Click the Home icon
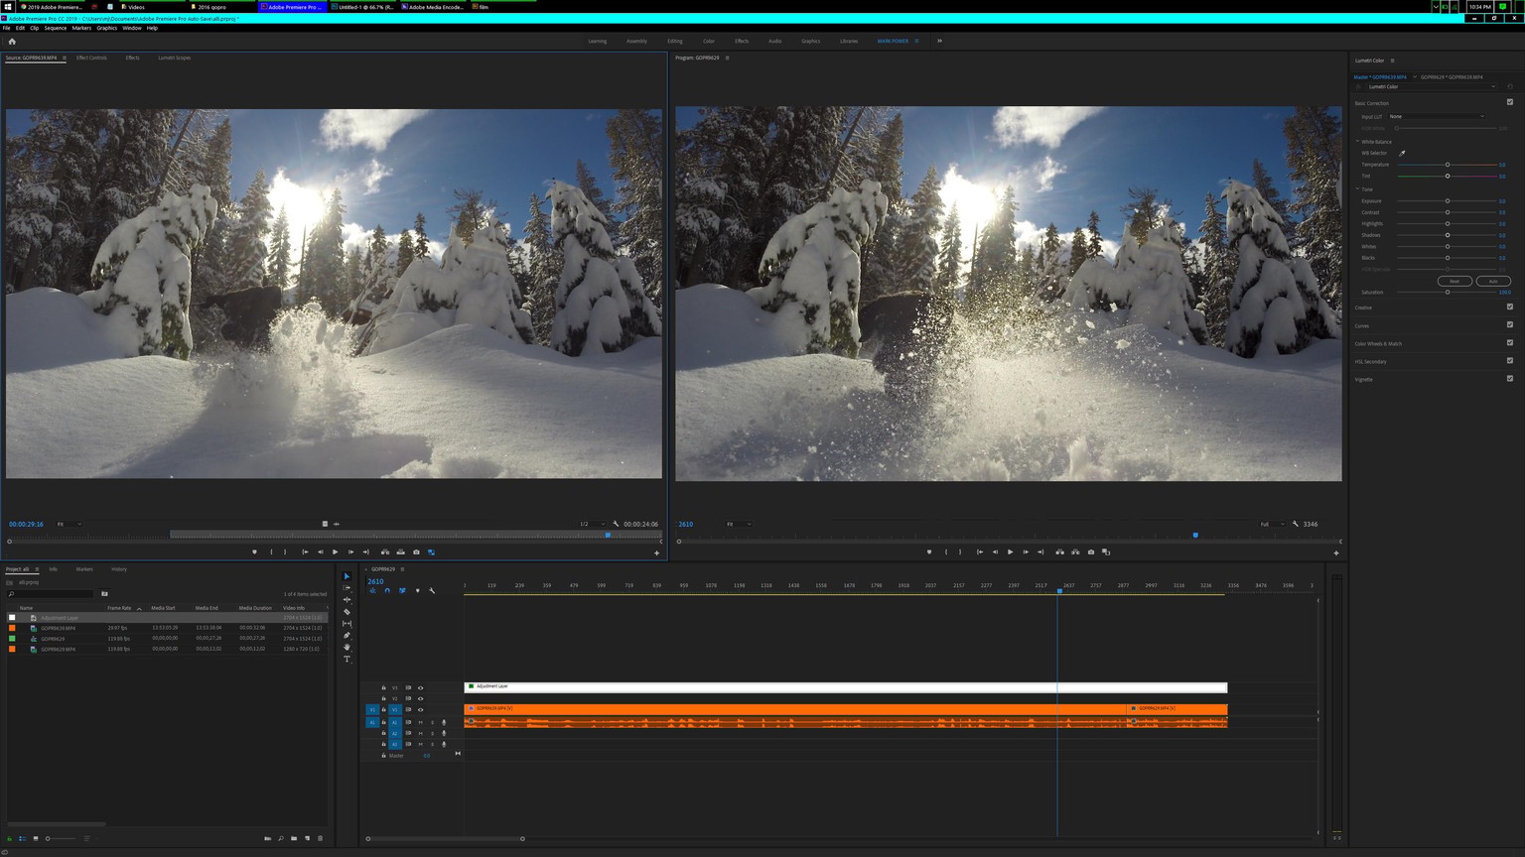The height and width of the screenshot is (857, 1525). 12,42
